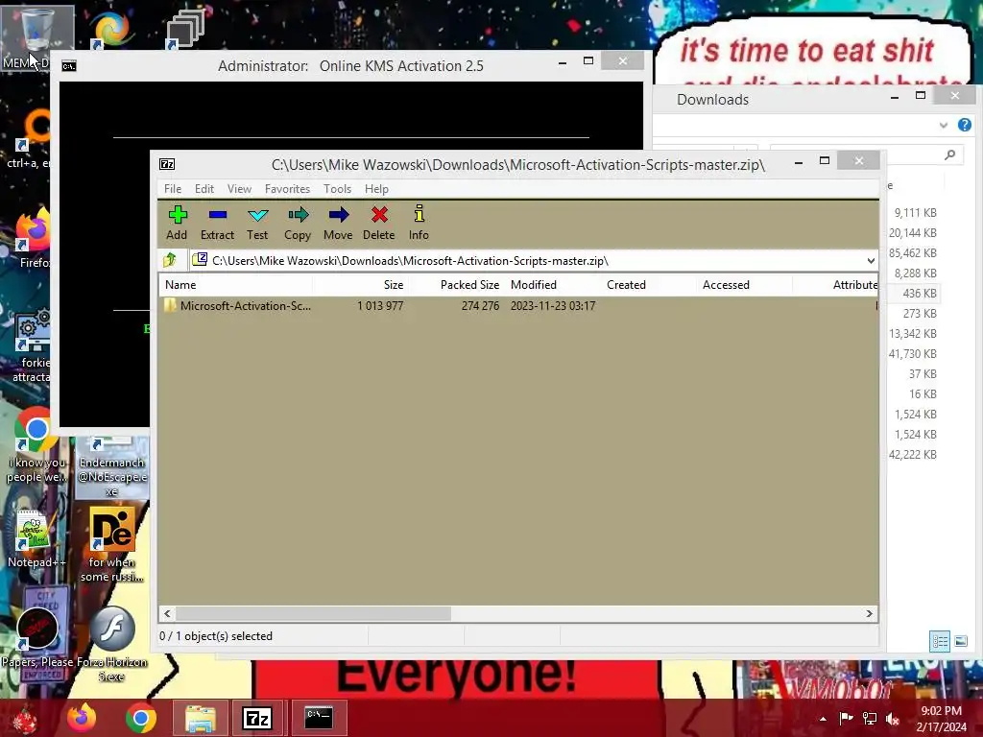Switch to the 7-Zip taskbar button
The width and height of the screenshot is (983, 737).
pyautogui.click(x=257, y=718)
